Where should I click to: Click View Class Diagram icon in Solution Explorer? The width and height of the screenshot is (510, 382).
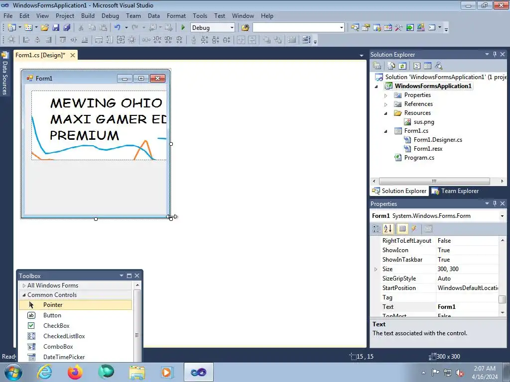pyautogui.click(x=439, y=66)
